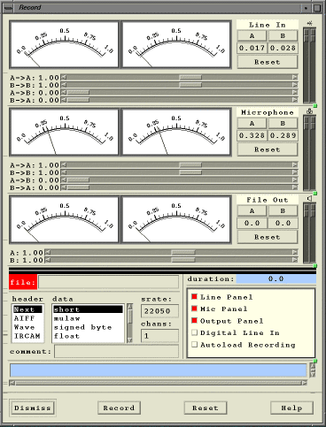326x427 pixels.
Task: Click left arrow of File Out A: slider
Action: pyautogui.click(x=48, y=252)
